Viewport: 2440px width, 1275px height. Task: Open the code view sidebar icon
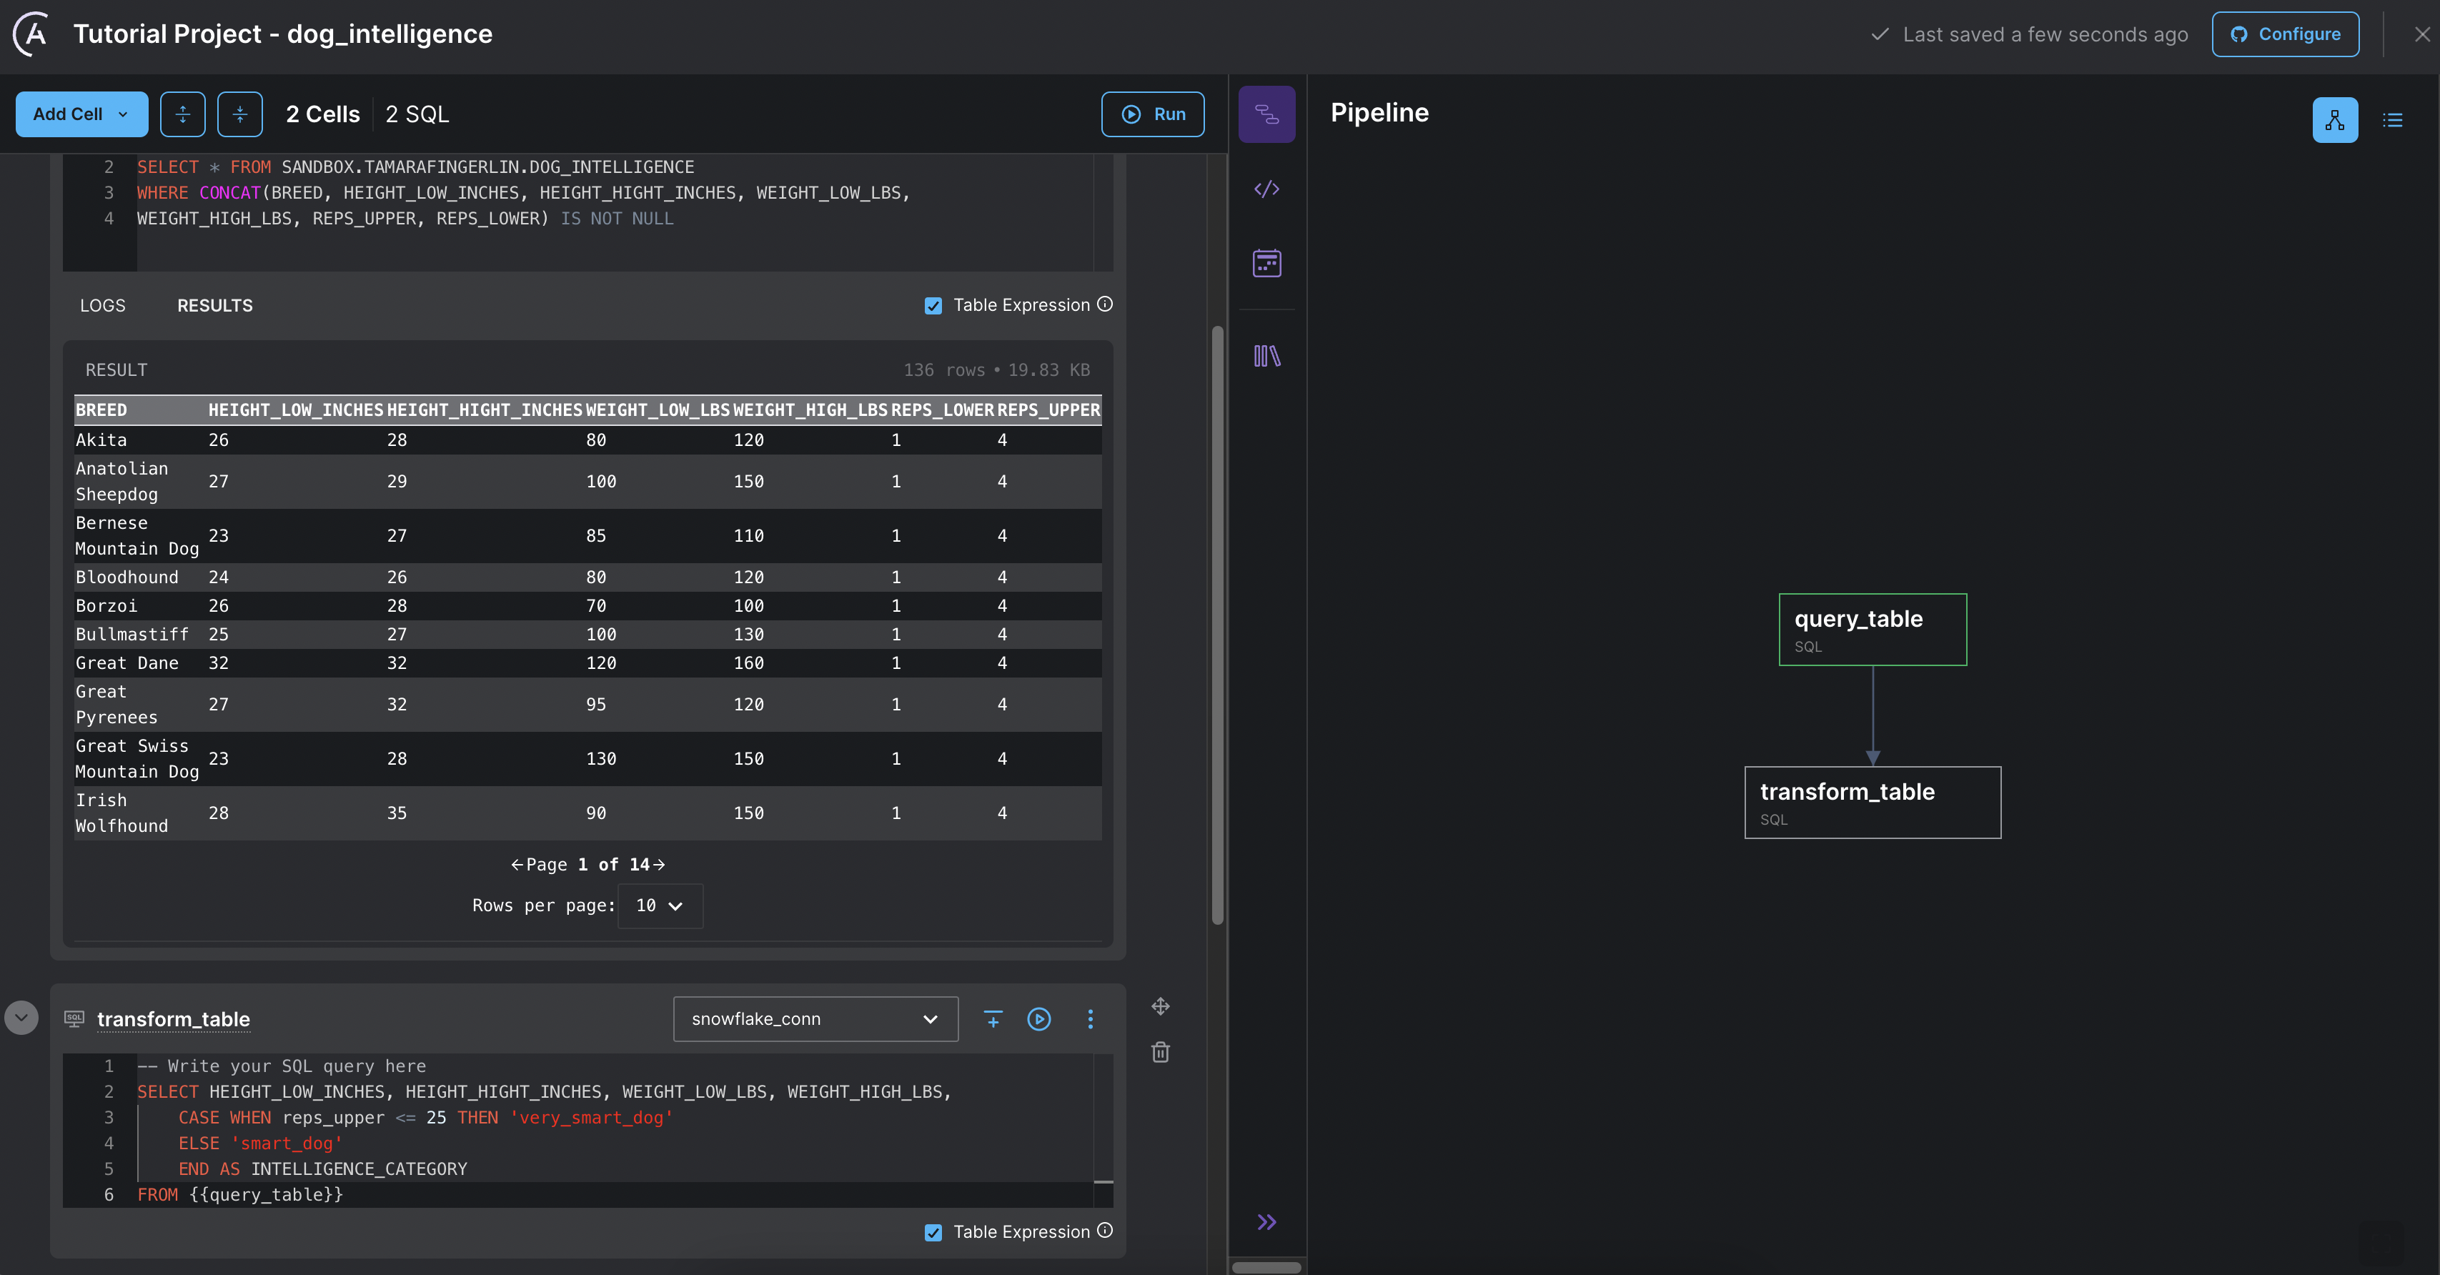[1266, 189]
